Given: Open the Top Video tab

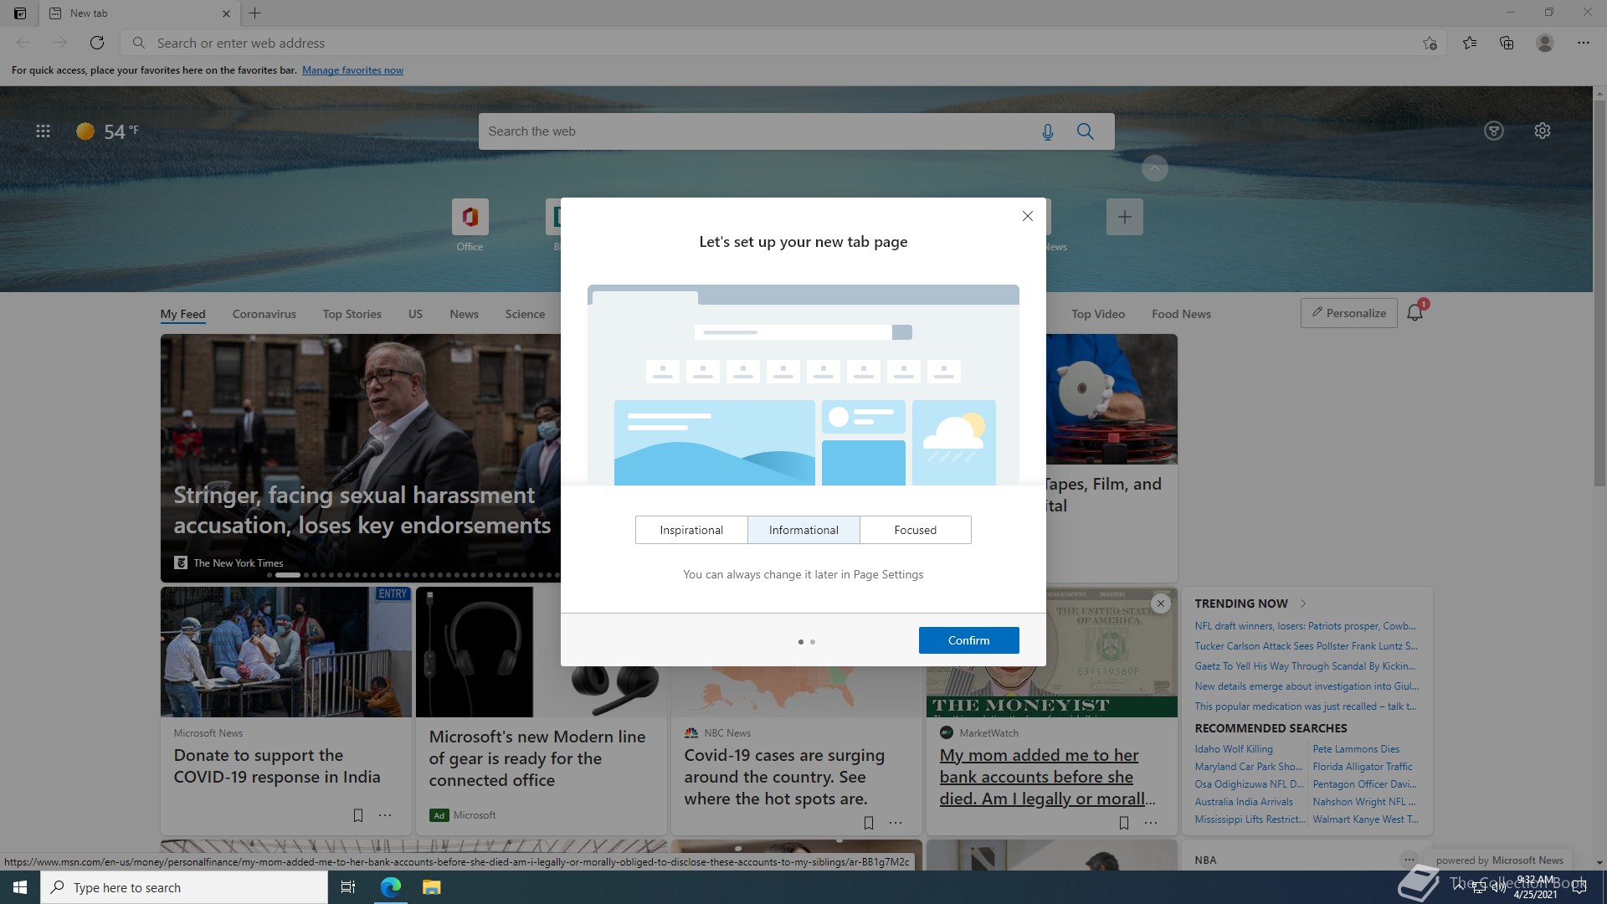Looking at the screenshot, I should pos(1098,314).
